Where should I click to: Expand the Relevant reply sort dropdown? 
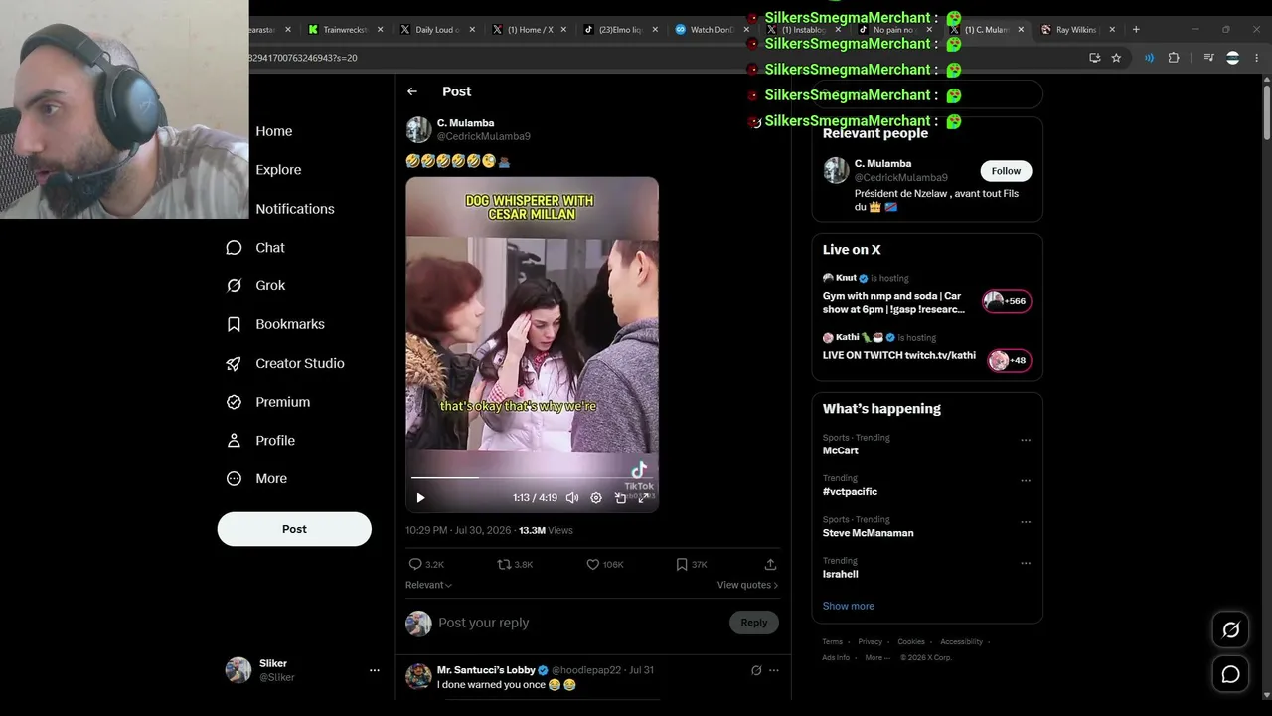pos(428,585)
